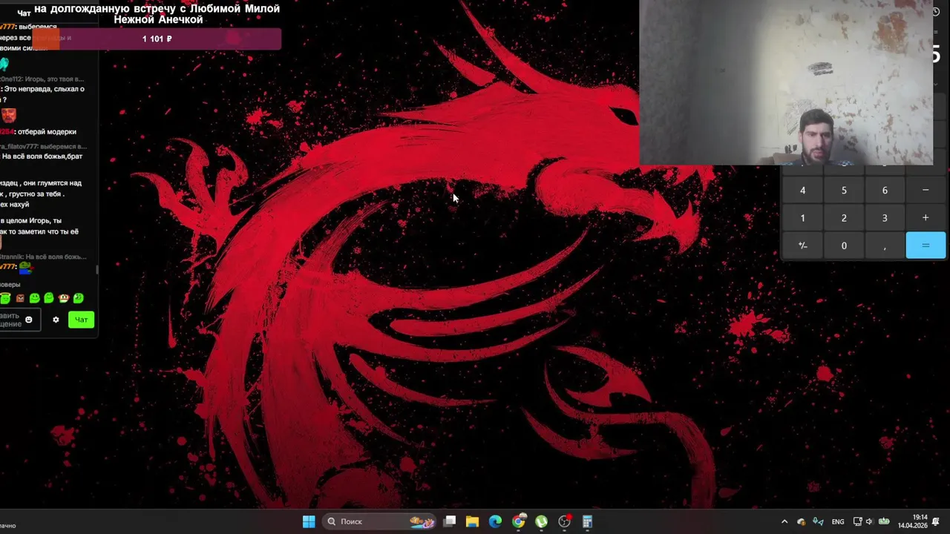Insert decimal comma in the calculator

885,245
